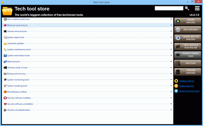Click the Uninstall selected button
203x126 pixels.
click(187, 72)
